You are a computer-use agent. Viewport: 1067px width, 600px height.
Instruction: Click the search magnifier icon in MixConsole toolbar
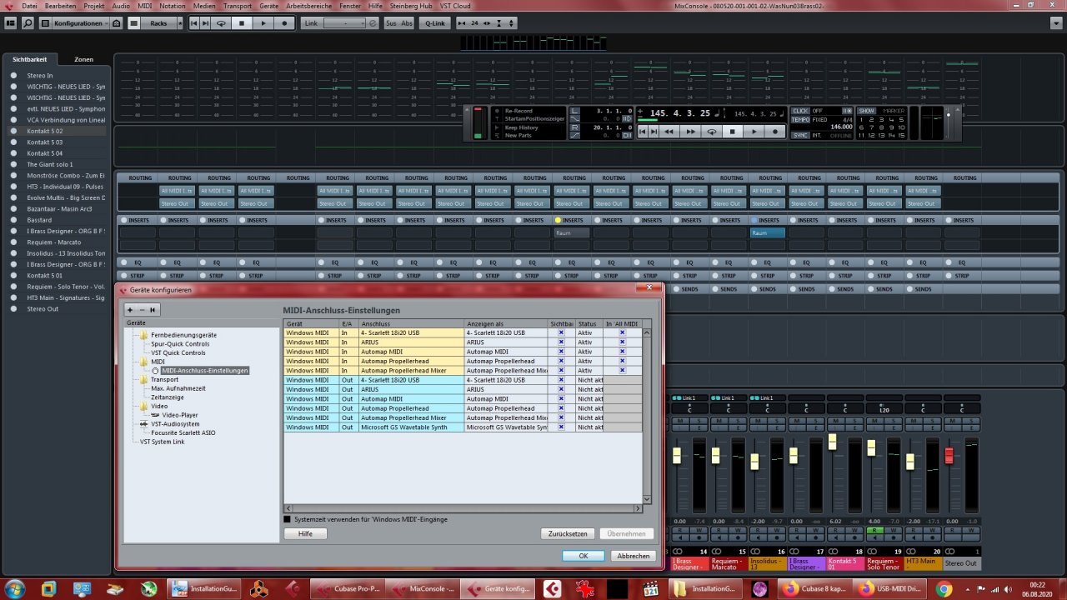click(x=28, y=23)
